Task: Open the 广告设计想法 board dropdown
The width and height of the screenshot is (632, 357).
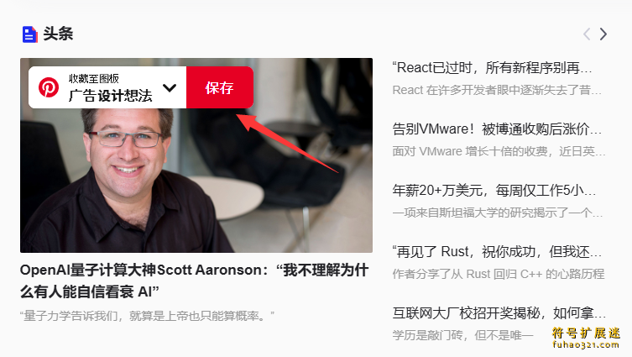Action: [x=107, y=87]
